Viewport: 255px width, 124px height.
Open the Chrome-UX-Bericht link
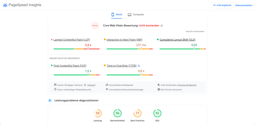[x=188, y=85]
